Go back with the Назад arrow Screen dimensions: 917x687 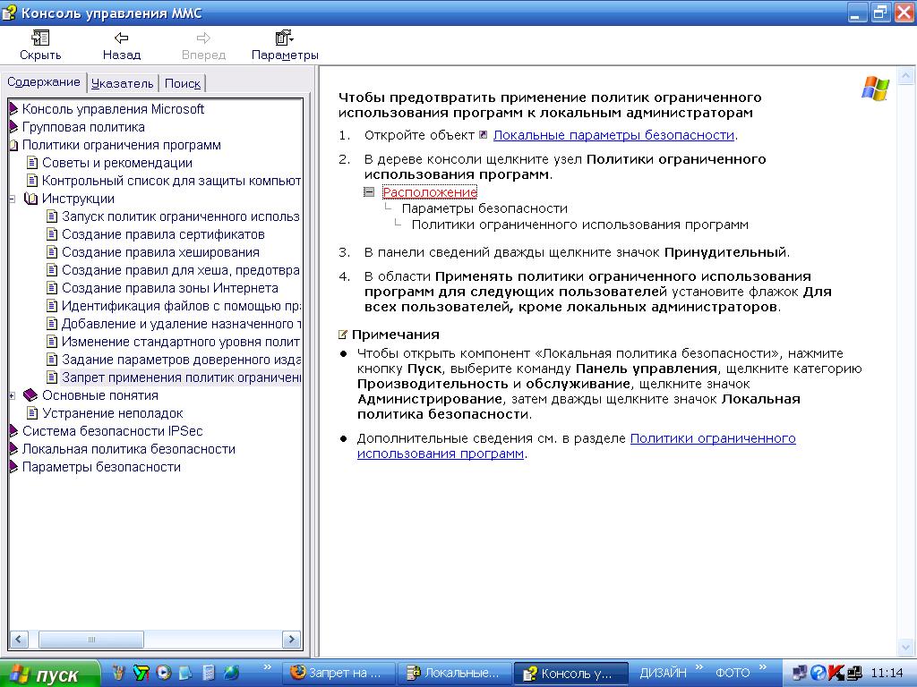point(121,38)
